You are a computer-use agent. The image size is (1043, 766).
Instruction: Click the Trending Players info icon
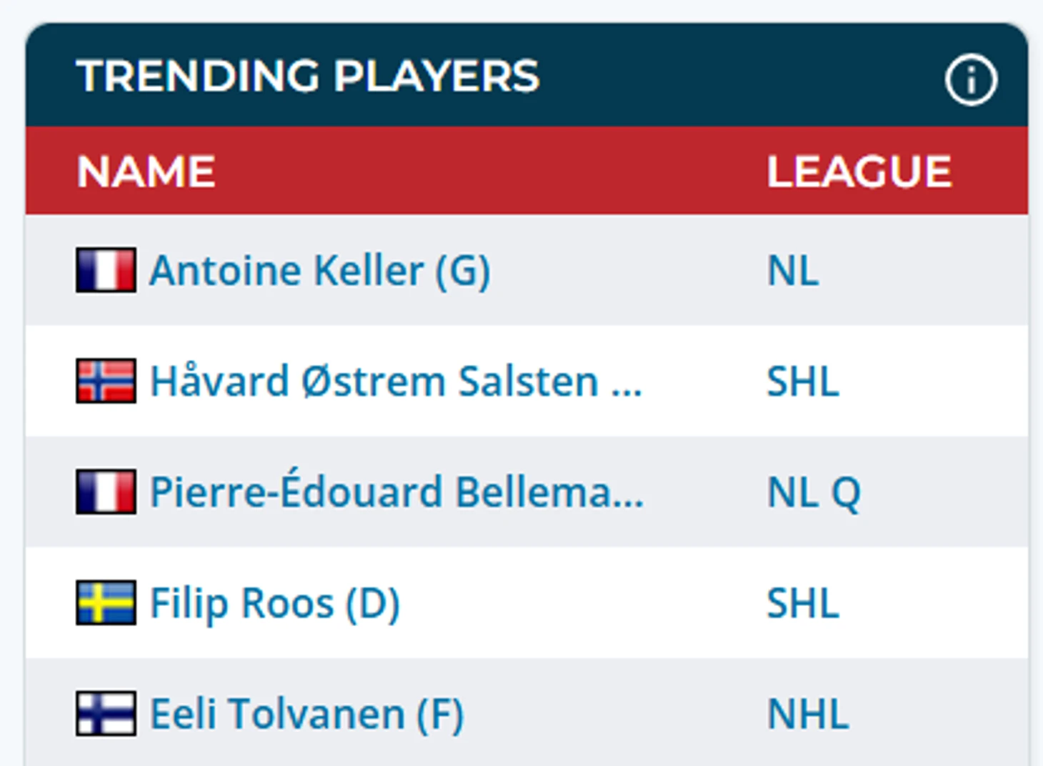[971, 79]
